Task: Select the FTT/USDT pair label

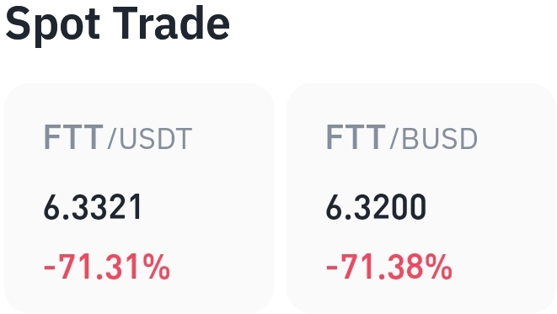Action: [118, 138]
